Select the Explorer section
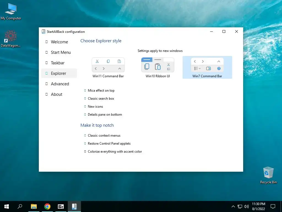The height and width of the screenshot is (212, 282). [x=59, y=73]
